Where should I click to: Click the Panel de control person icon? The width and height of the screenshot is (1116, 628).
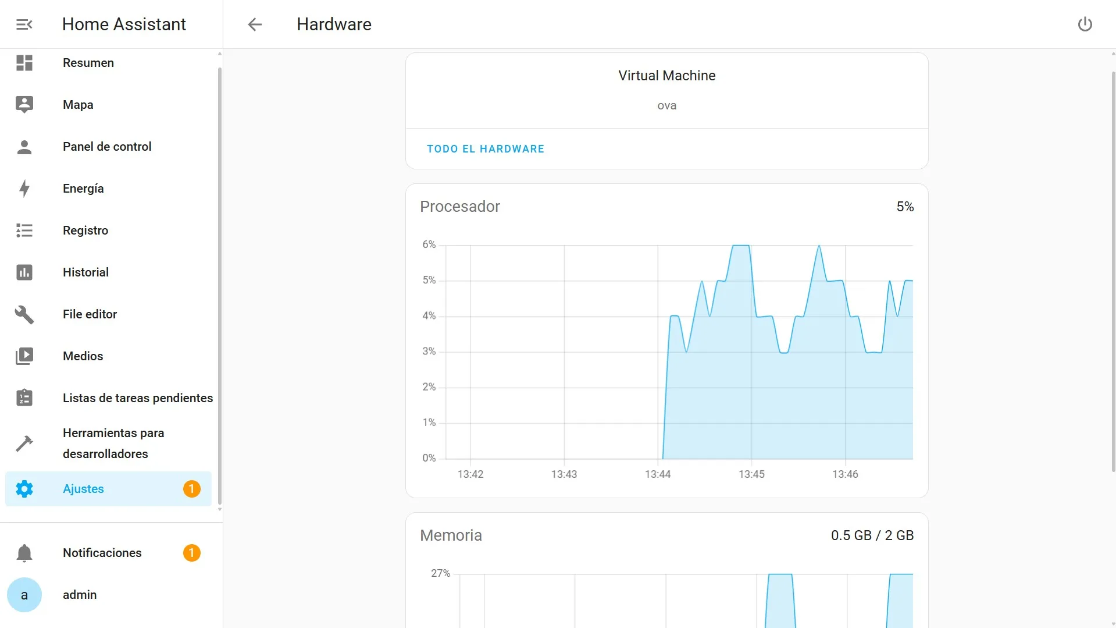coord(24,147)
